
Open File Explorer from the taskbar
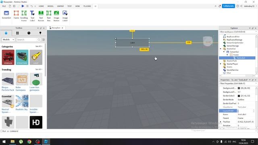pyautogui.click(x=12, y=141)
